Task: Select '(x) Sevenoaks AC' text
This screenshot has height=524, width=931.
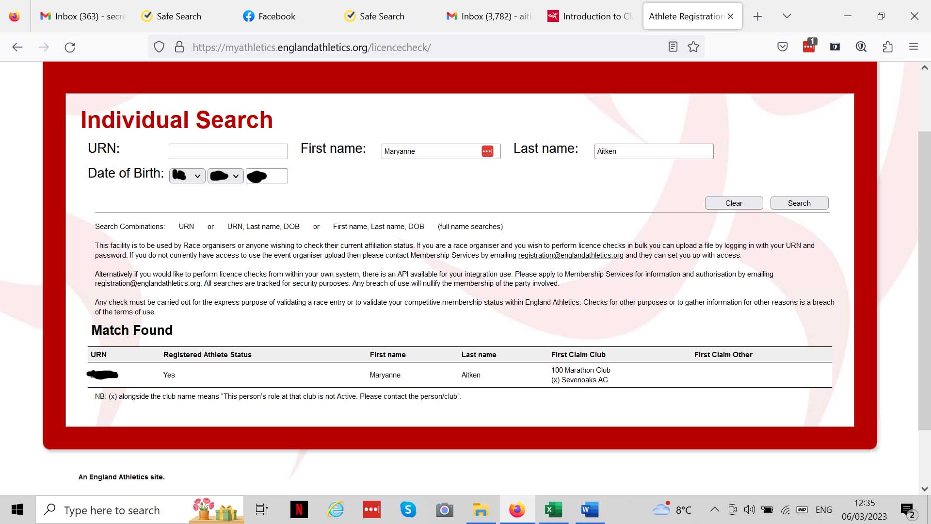Action: [579, 380]
